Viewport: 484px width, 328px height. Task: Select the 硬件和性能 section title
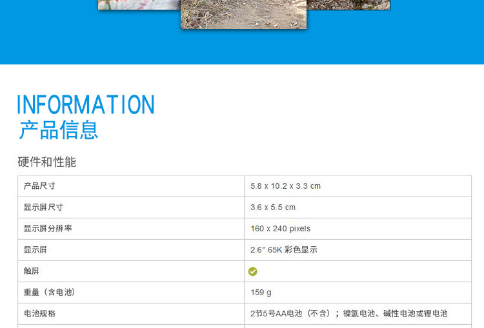click(x=47, y=162)
